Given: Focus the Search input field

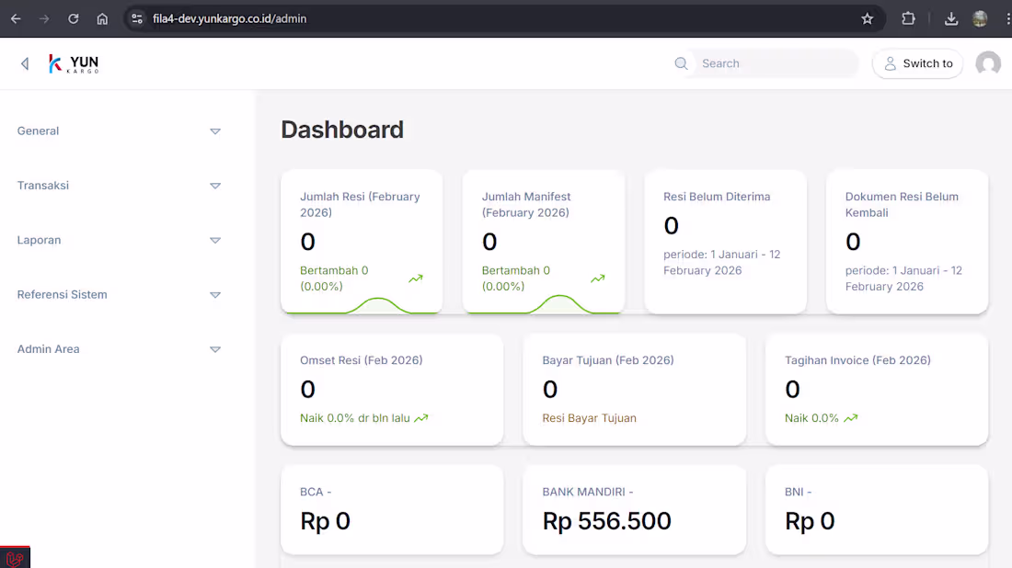Looking at the screenshot, I should 773,63.
